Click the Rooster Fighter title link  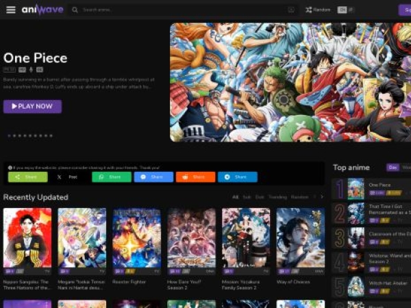pyautogui.click(x=129, y=282)
